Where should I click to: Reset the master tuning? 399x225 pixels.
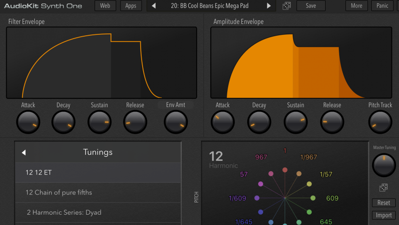coord(383,202)
